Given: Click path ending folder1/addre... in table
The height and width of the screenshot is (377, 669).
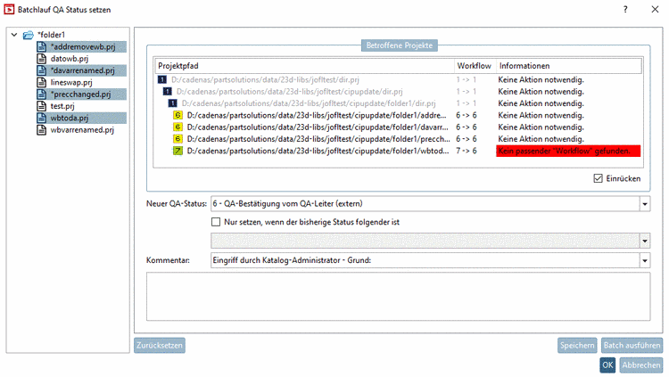Looking at the screenshot, I should [x=317, y=115].
